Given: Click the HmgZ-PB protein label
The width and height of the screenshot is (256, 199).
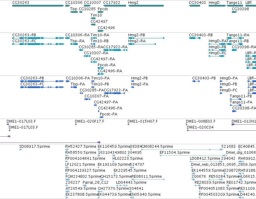Looking at the screenshot, I should click(139, 78).
